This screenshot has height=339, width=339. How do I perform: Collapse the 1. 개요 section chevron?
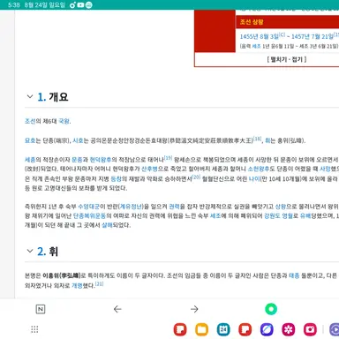click(x=30, y=96)
